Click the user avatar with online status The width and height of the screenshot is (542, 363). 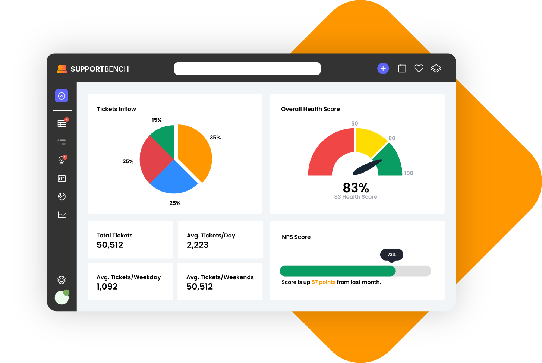[62, 297]
